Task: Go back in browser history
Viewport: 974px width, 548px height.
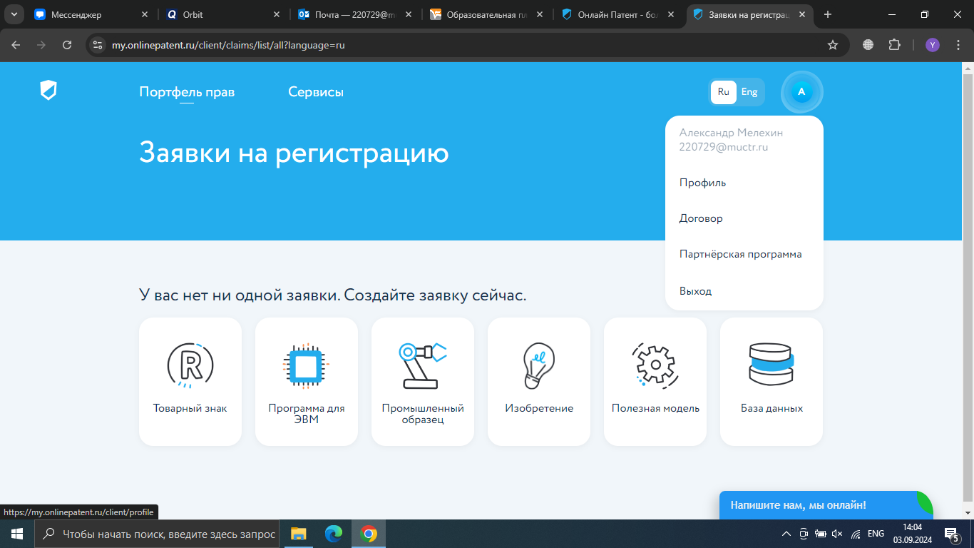Action: coord(16,45)
